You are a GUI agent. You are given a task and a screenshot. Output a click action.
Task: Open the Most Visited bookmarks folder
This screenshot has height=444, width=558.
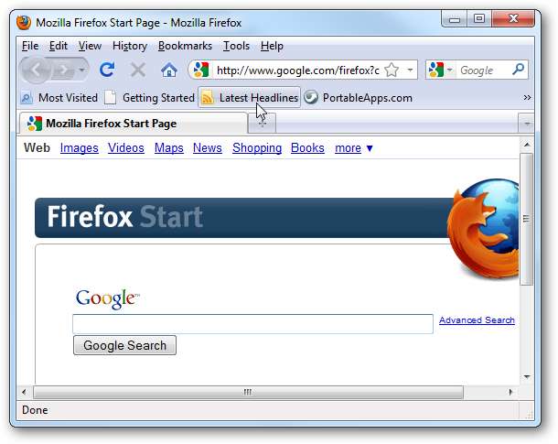coord(59,98)
